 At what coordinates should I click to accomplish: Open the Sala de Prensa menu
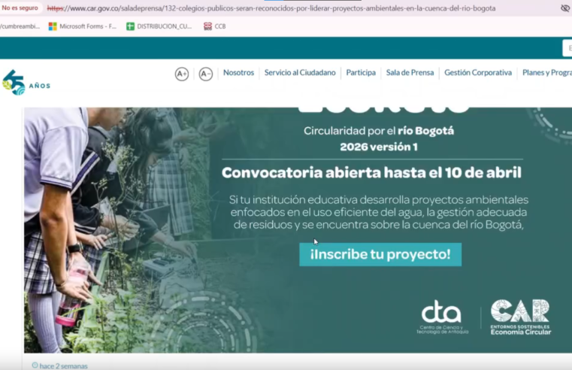click(410, 73)
